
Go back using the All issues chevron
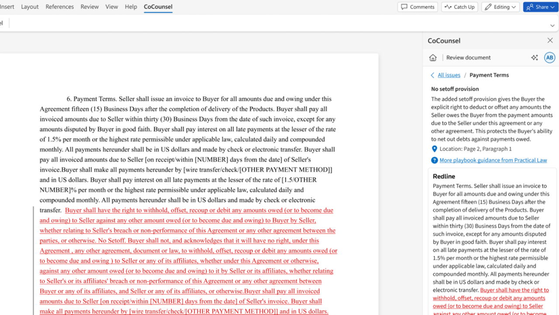tap(432, 75)
